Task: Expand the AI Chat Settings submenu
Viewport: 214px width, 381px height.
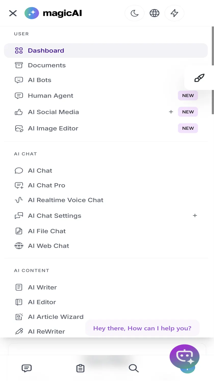Action: [195, 216]
